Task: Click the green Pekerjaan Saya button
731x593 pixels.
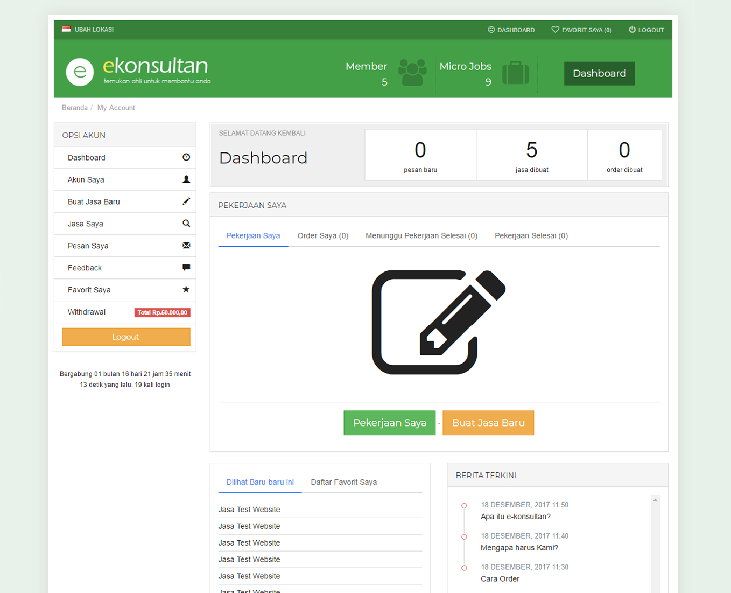Action: [x=389, y=423]
